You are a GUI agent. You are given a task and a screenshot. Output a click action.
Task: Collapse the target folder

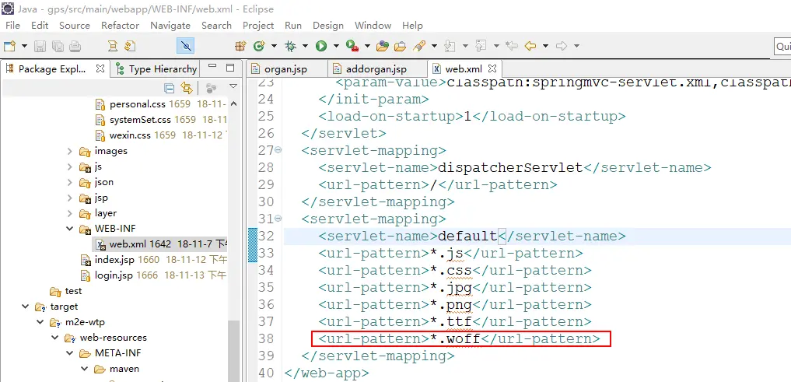point(25,307)
